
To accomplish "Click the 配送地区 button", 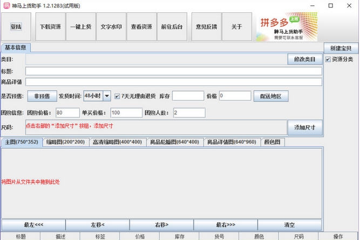I will click(x=271, y=96).
